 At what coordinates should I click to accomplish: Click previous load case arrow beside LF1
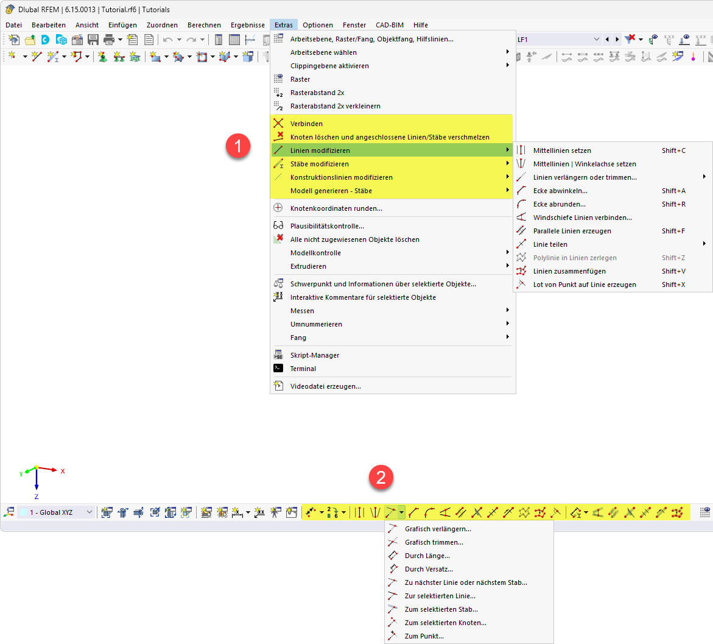click(607, 40)
